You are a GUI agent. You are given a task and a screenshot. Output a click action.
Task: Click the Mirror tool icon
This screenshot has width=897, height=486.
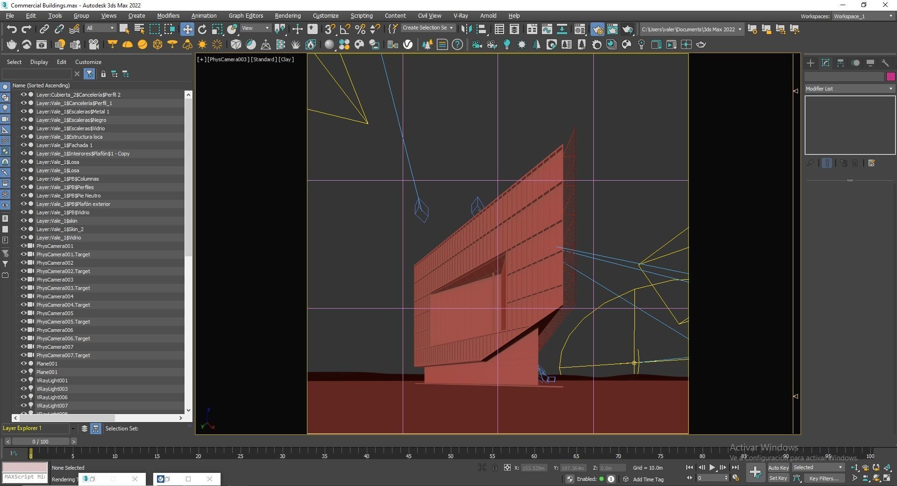tap(466, 29)
